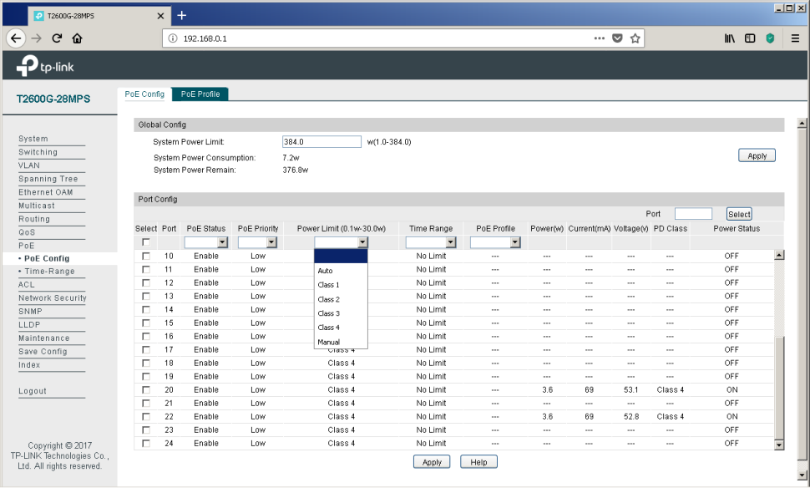Open Time-Range in sidebar menu
Screen dimensions: 810x488
point(49,272)
